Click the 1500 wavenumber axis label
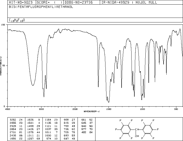The height and width of the screenshot is (141, 183). tap(109, 109)
